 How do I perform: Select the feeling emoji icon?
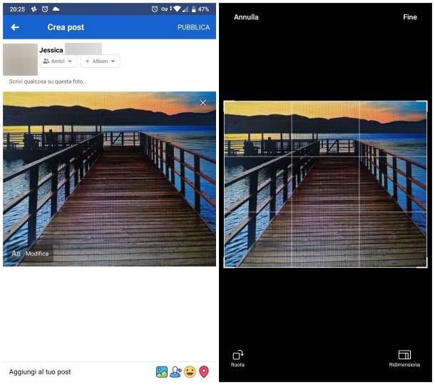tap(190, 371)
